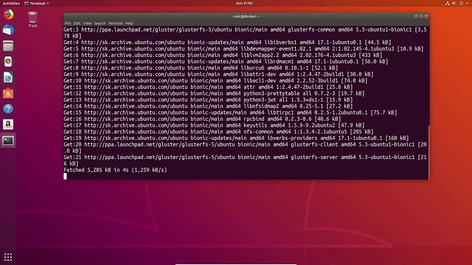Minimize the terminal window
472x265 pixels.
click(416, 16)
